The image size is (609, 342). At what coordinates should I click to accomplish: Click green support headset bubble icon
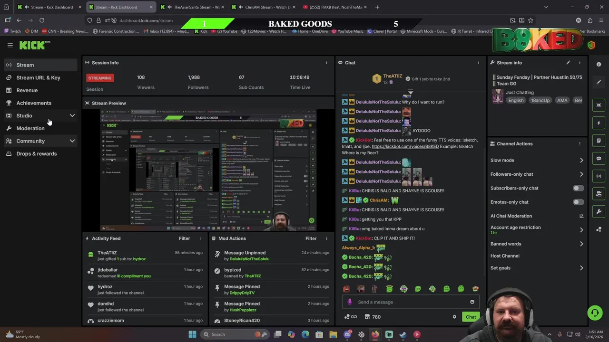(x=595, y=313)
